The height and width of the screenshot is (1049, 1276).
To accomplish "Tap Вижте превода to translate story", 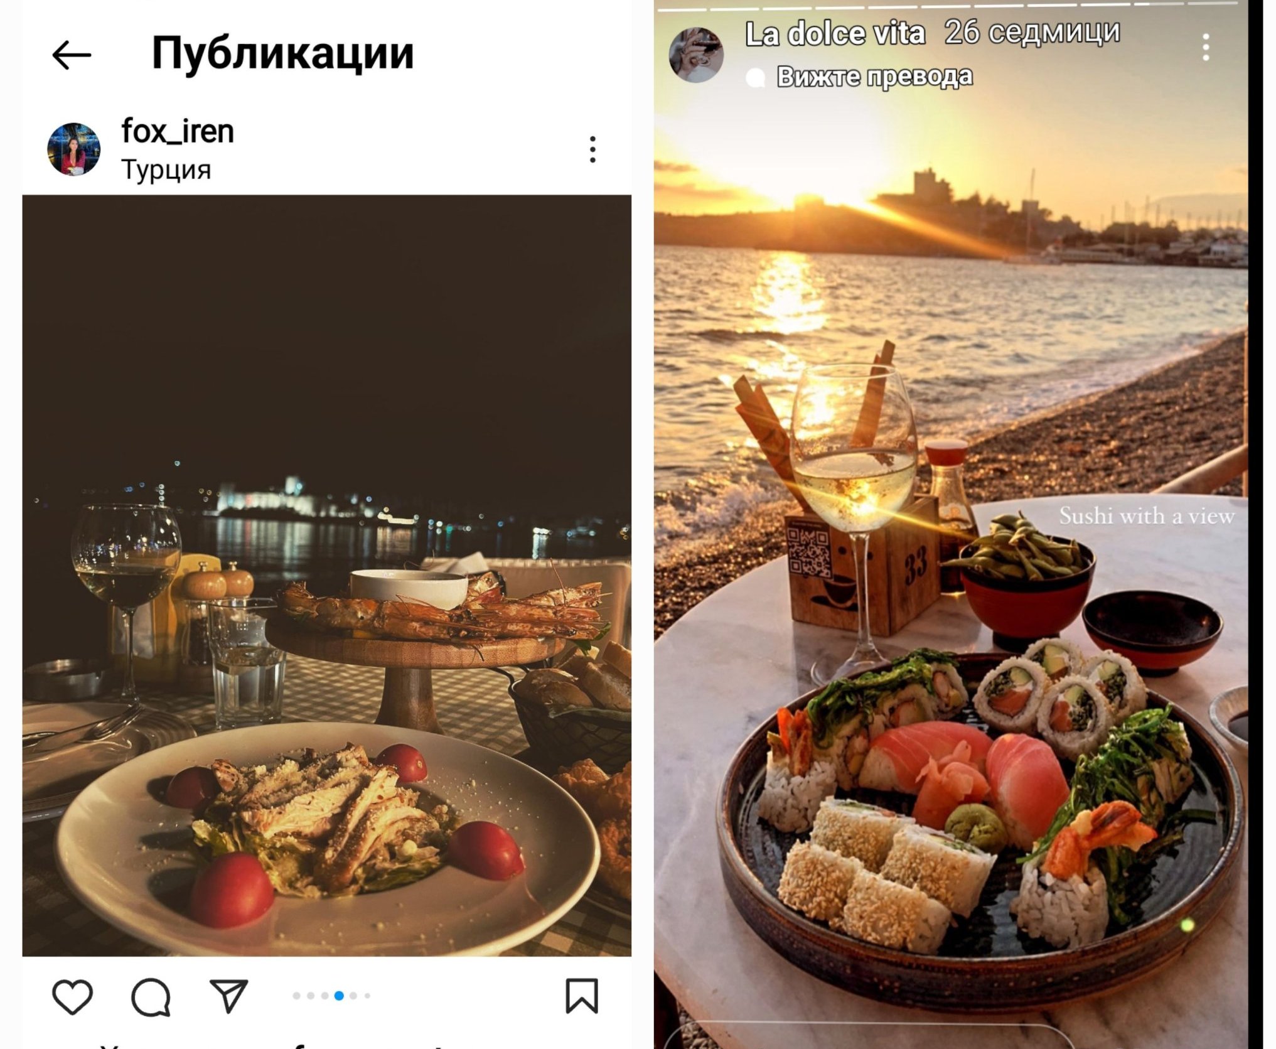I will (x=875, y=77).
